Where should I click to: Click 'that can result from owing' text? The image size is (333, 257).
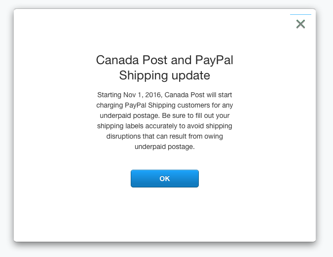point(185,137)
